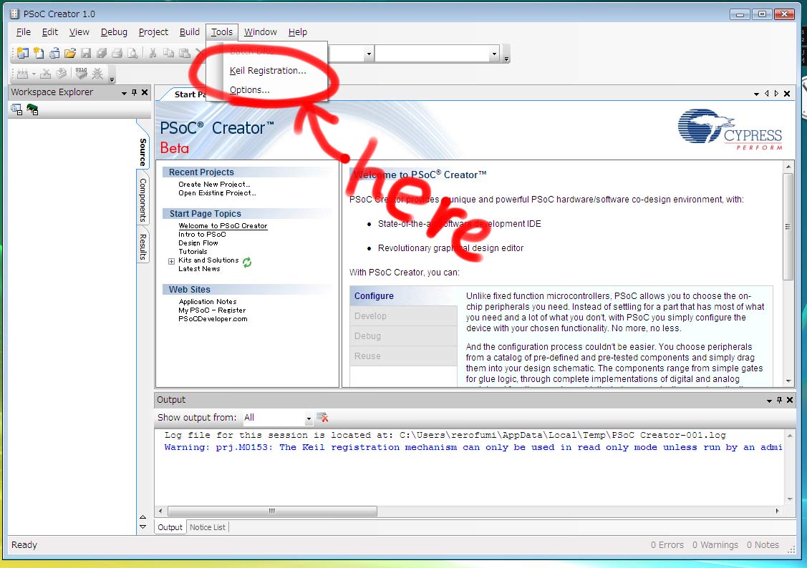The height and width of the screenshot is (568, 807).
Task: Open the Output panel window position dropdown
Action: coord(769,401)
